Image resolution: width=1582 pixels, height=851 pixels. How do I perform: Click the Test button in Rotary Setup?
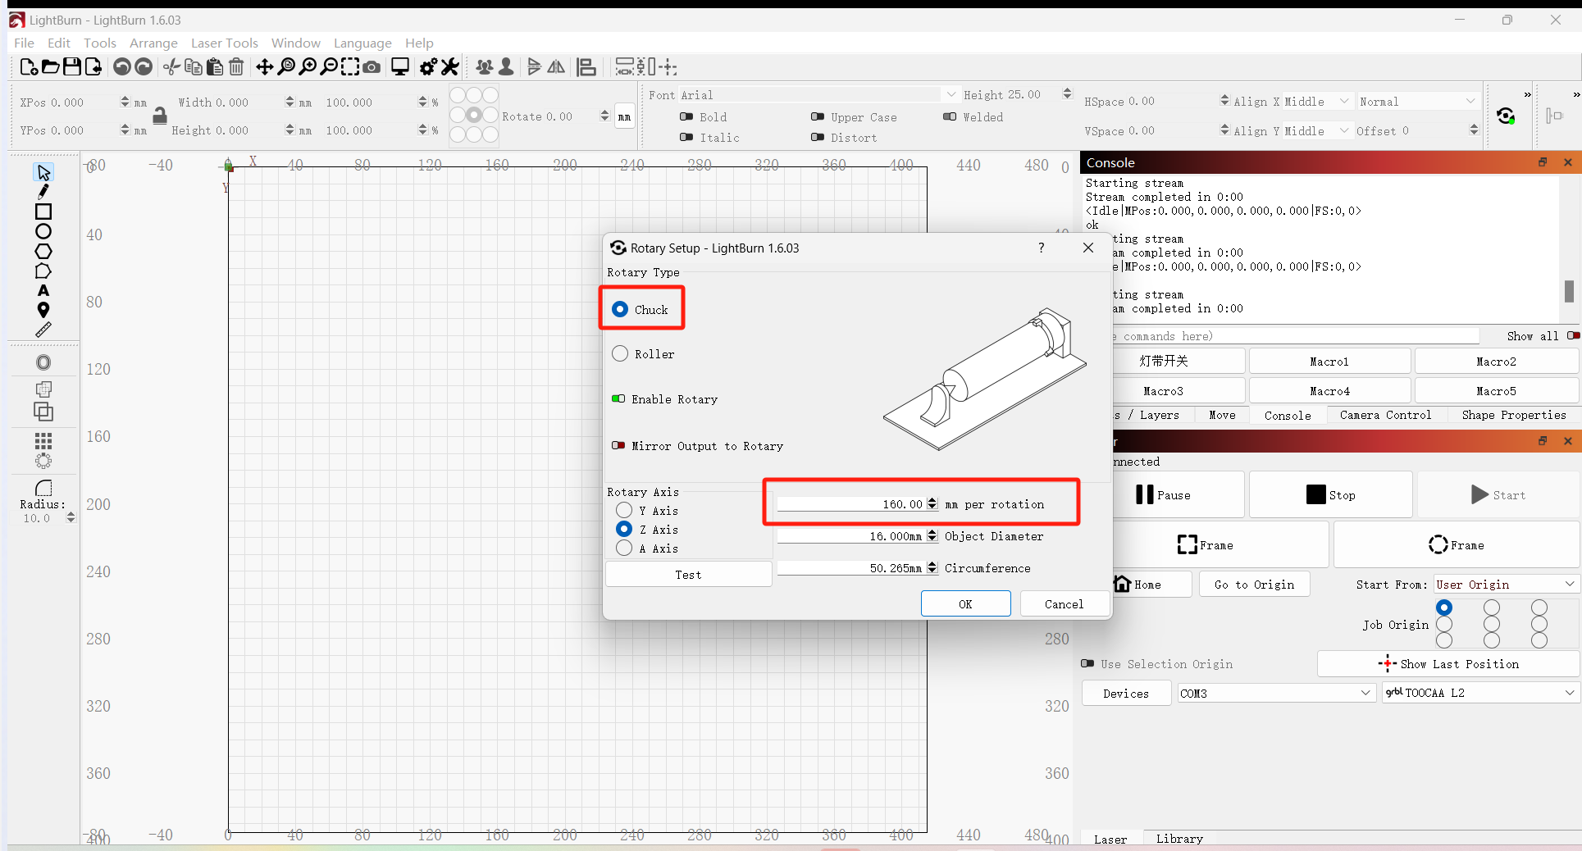688,575
